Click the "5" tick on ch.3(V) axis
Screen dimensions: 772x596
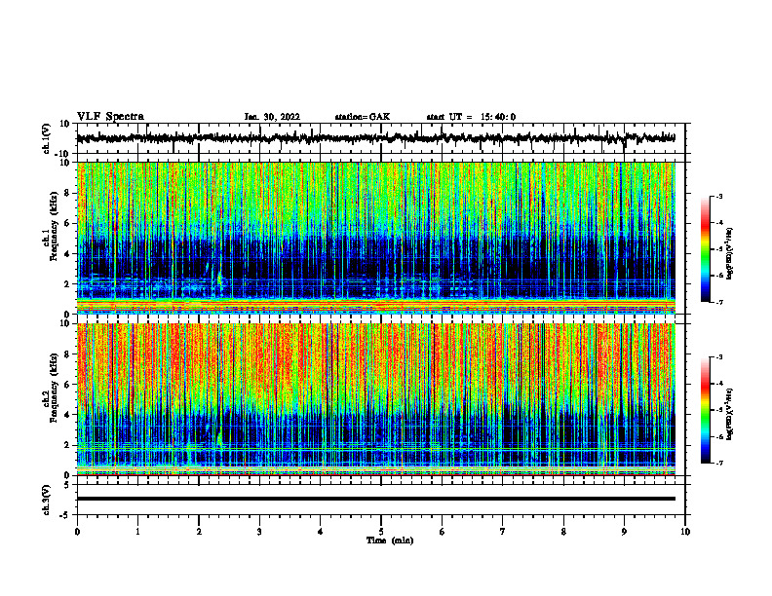pos(67,485)
